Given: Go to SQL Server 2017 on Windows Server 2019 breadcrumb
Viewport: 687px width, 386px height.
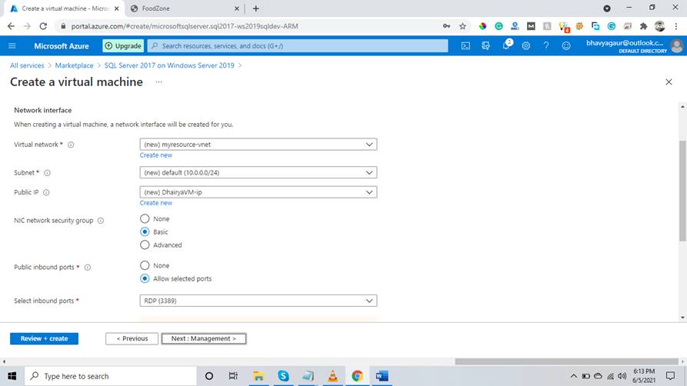Looking at the screenshot, I should (x=169, y=65).
